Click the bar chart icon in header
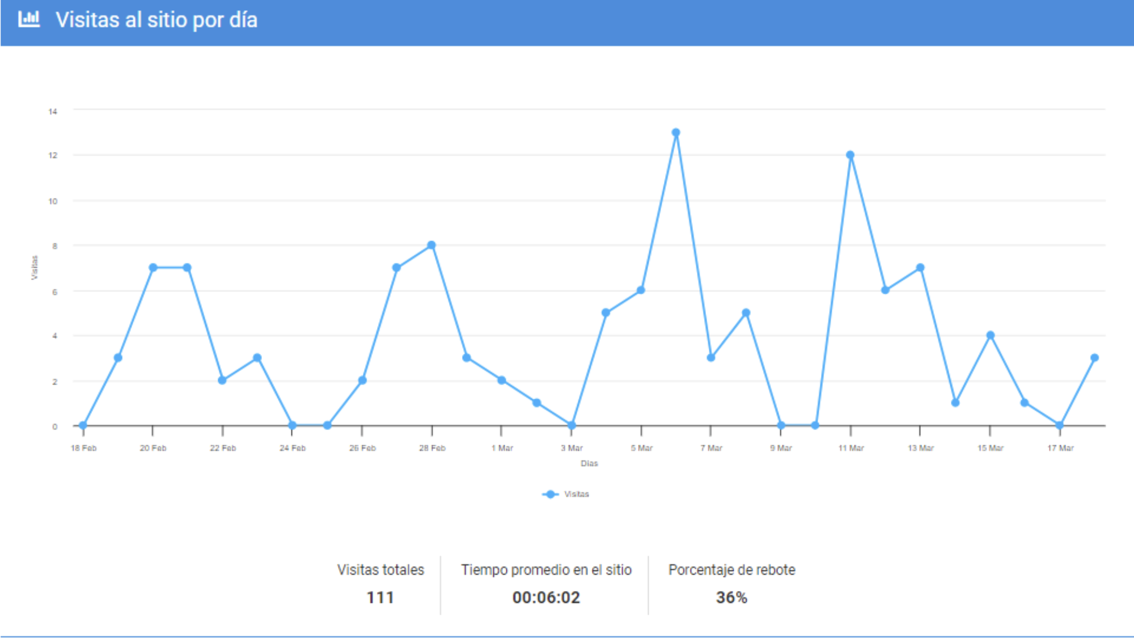This screenshot has width=1134, height=642. tap(29, 19)
